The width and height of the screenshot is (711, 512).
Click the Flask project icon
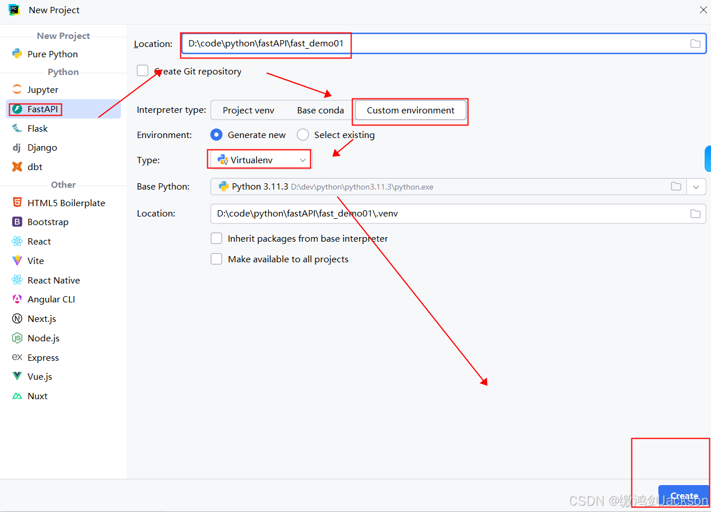(17, 128)
